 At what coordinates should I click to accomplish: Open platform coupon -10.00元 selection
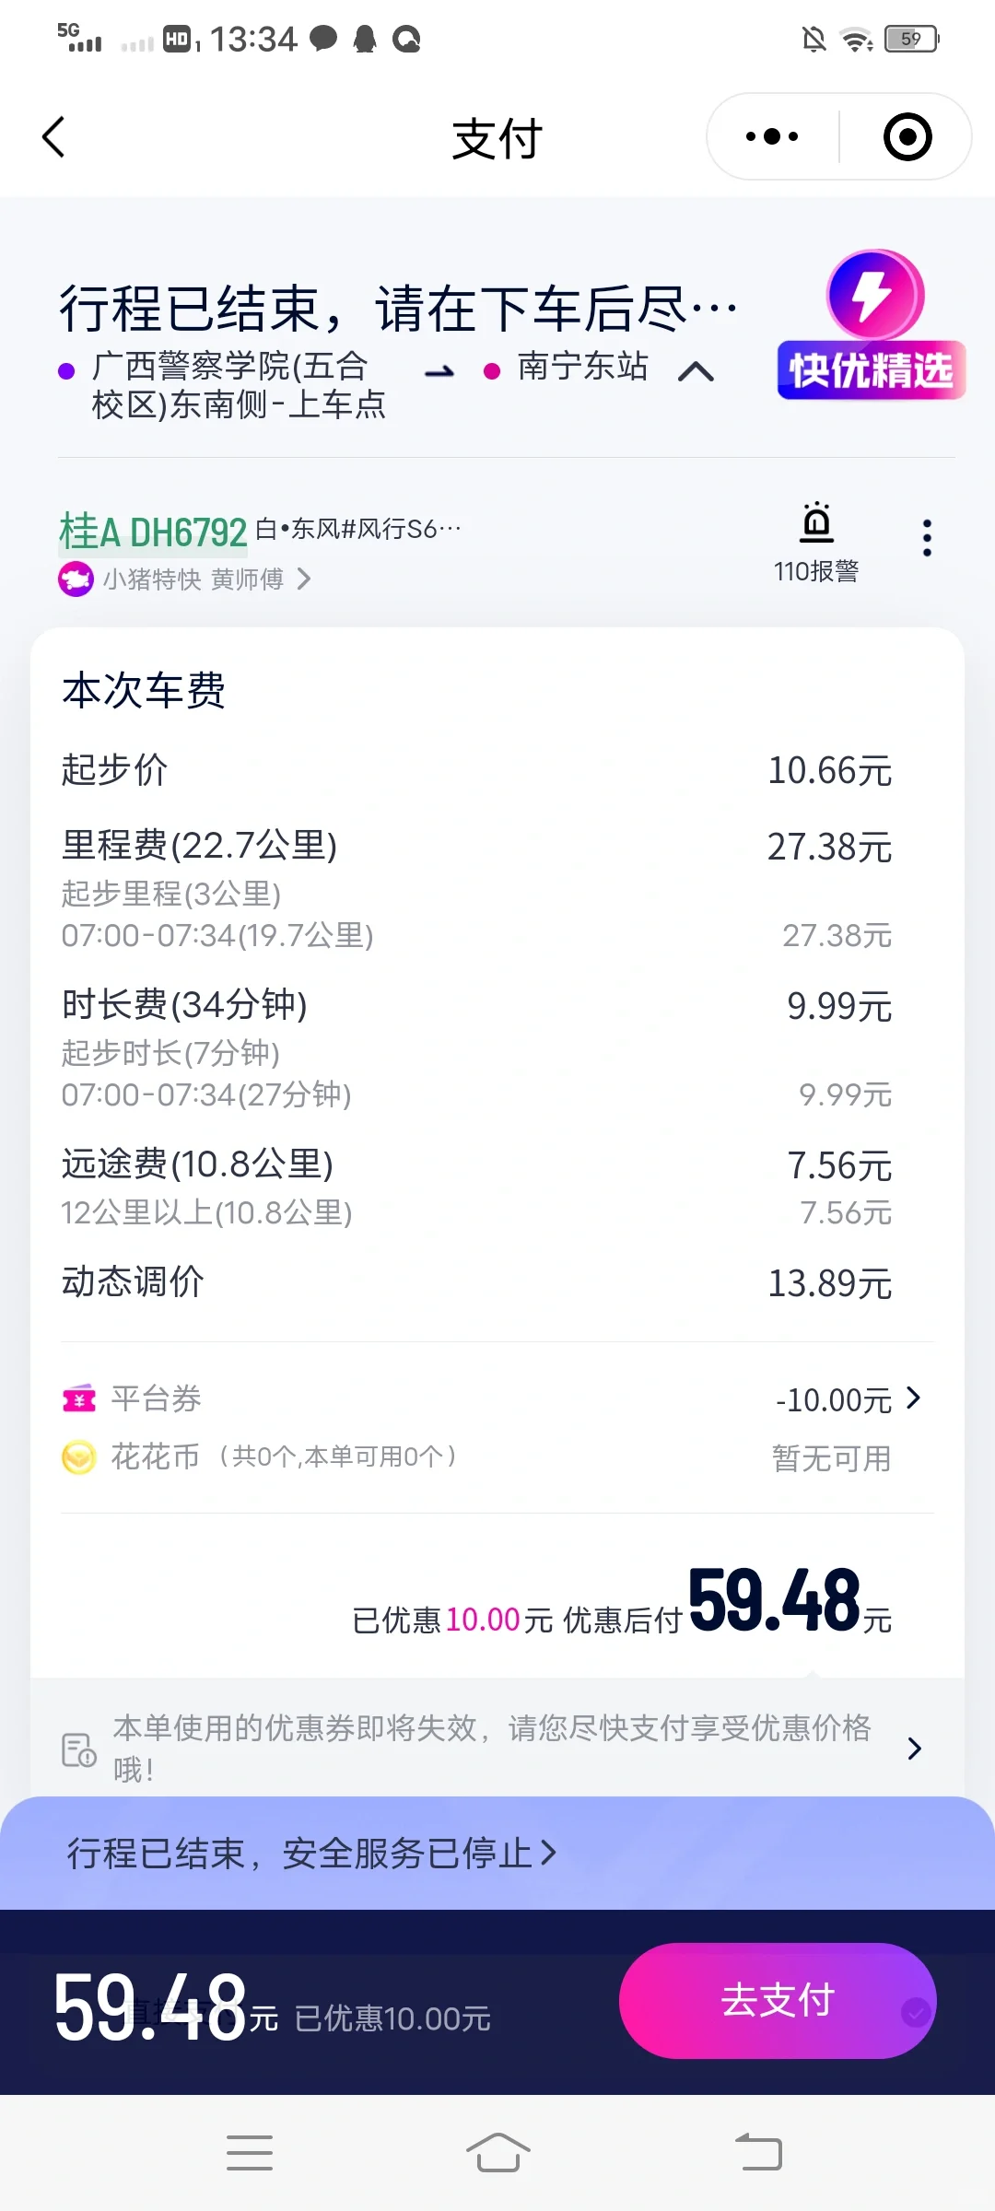(848, 1400)
